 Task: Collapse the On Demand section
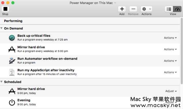click(x=1, y=28)
